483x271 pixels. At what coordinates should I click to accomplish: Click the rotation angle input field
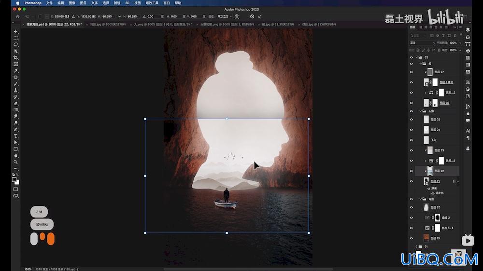tap(153, 16)
